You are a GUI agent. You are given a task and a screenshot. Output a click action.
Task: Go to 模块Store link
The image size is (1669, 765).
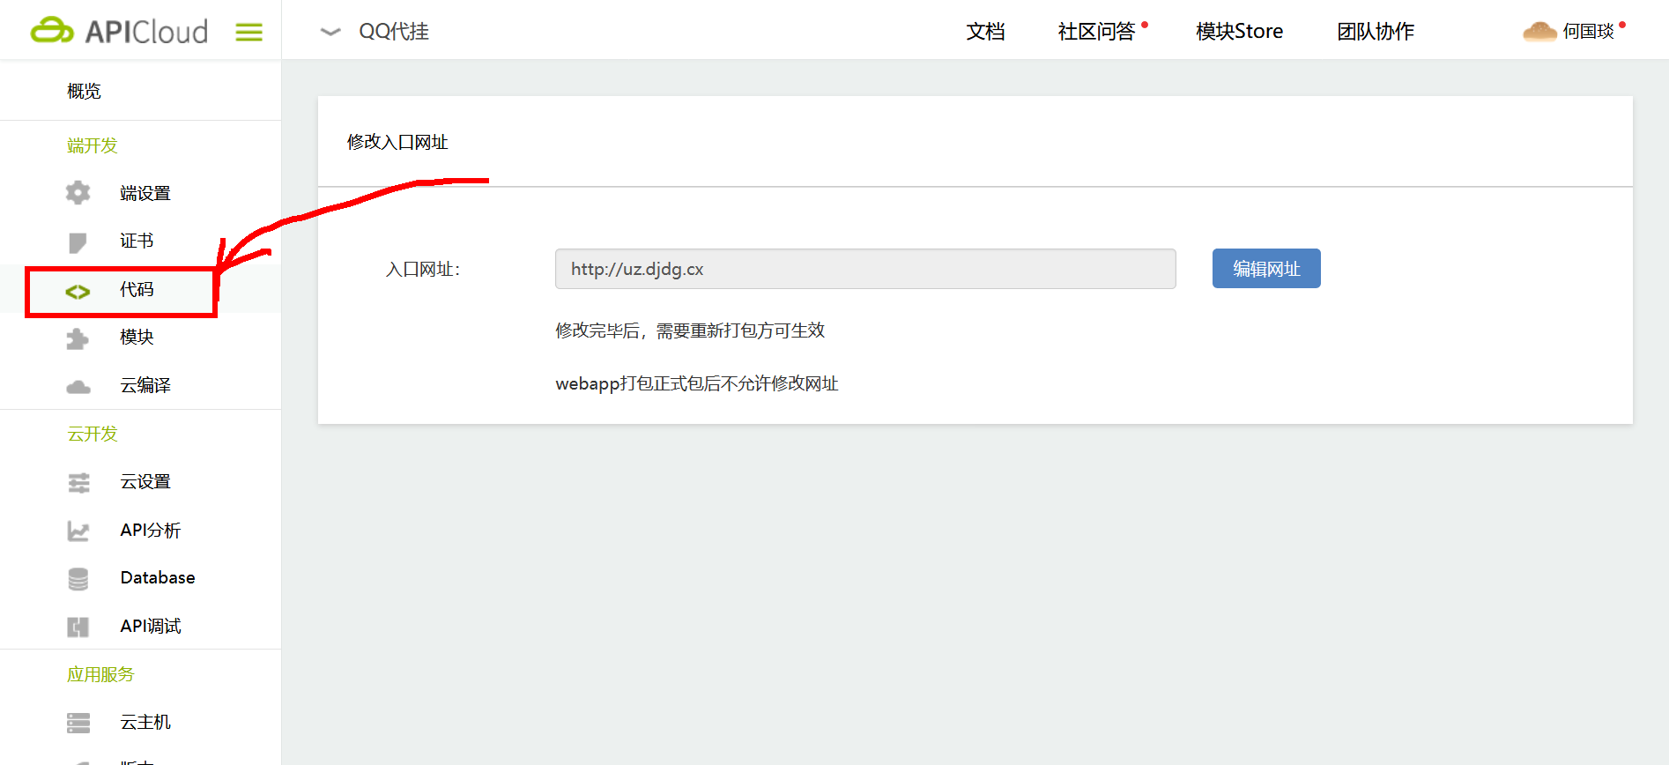click(x=1239, y=32)
